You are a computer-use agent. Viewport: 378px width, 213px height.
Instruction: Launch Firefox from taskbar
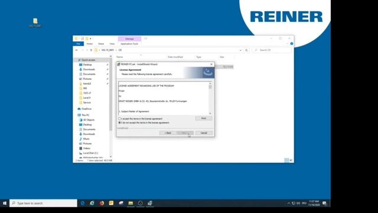point(102,203)
